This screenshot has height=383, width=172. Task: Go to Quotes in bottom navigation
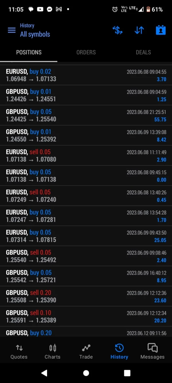tap(19, 352)
